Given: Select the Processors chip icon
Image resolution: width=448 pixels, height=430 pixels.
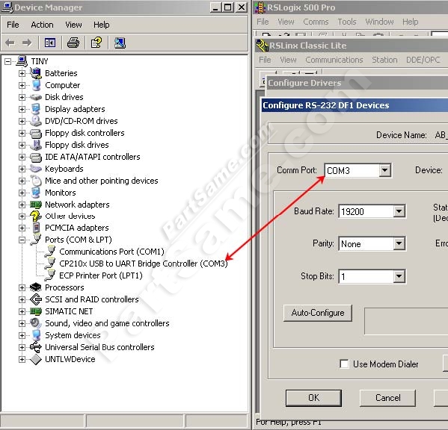Looking at the screenshot, I should (36, 287).
